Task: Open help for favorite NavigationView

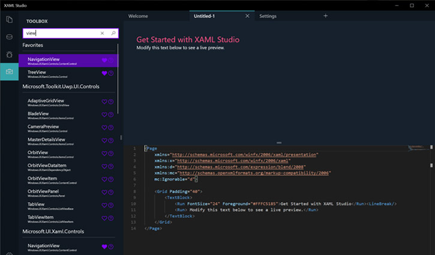Action: click(110, 60)
